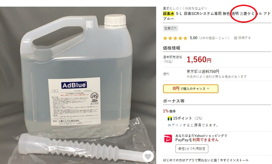Click the heart favorite icon on product image
272x164 pixels.
(x=148, y=157)
